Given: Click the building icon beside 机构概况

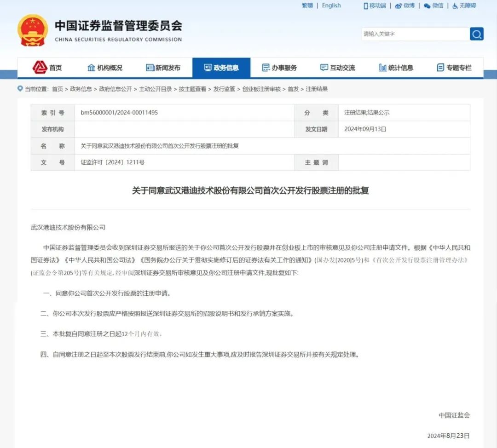Looking at the screenshot, I should pyautogui.click(x=91, y=68).
